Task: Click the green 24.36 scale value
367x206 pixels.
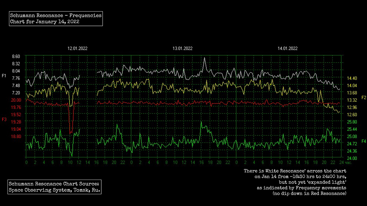Action: tap(352, 151)
